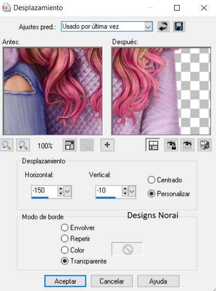The image size is (216, 291).
Task: Select the pan navigate cross-arrows icon
Action: (108, 145)
